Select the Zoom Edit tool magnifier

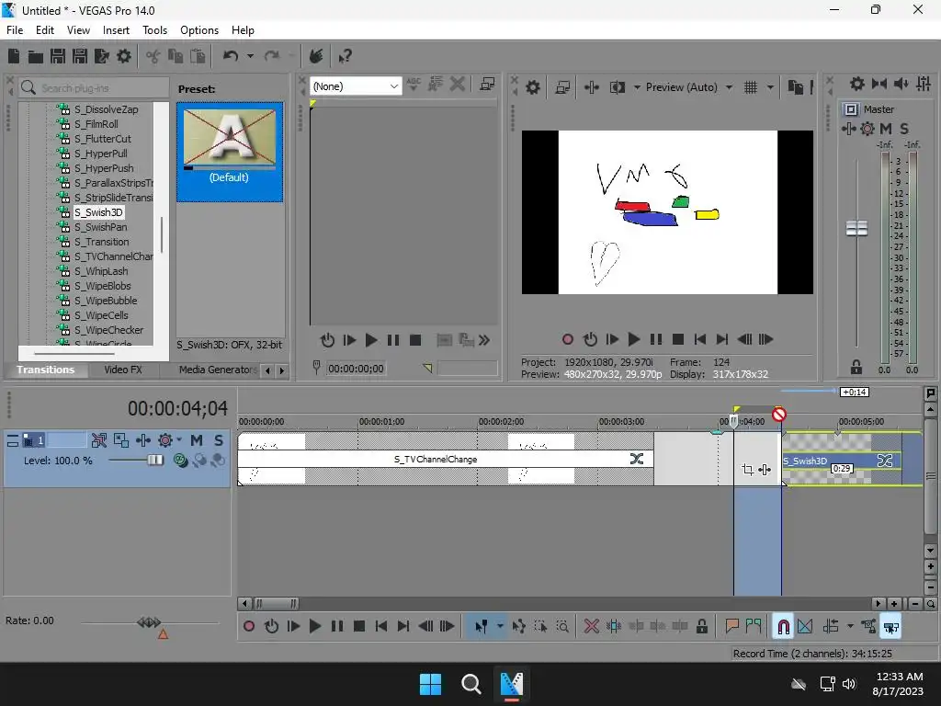[562, 627]
